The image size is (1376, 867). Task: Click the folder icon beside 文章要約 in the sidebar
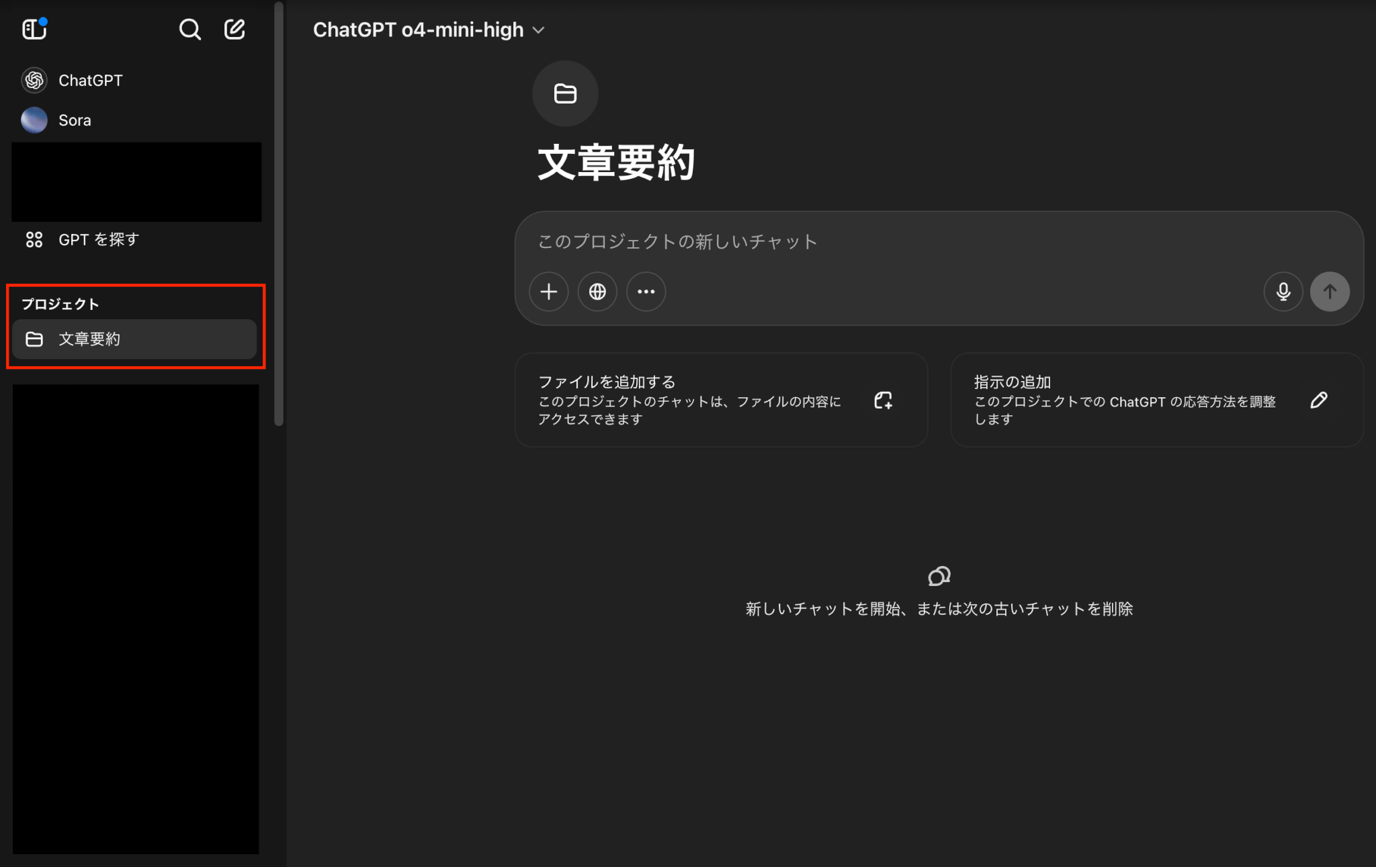pyautogui.click(x=34, y=339)
